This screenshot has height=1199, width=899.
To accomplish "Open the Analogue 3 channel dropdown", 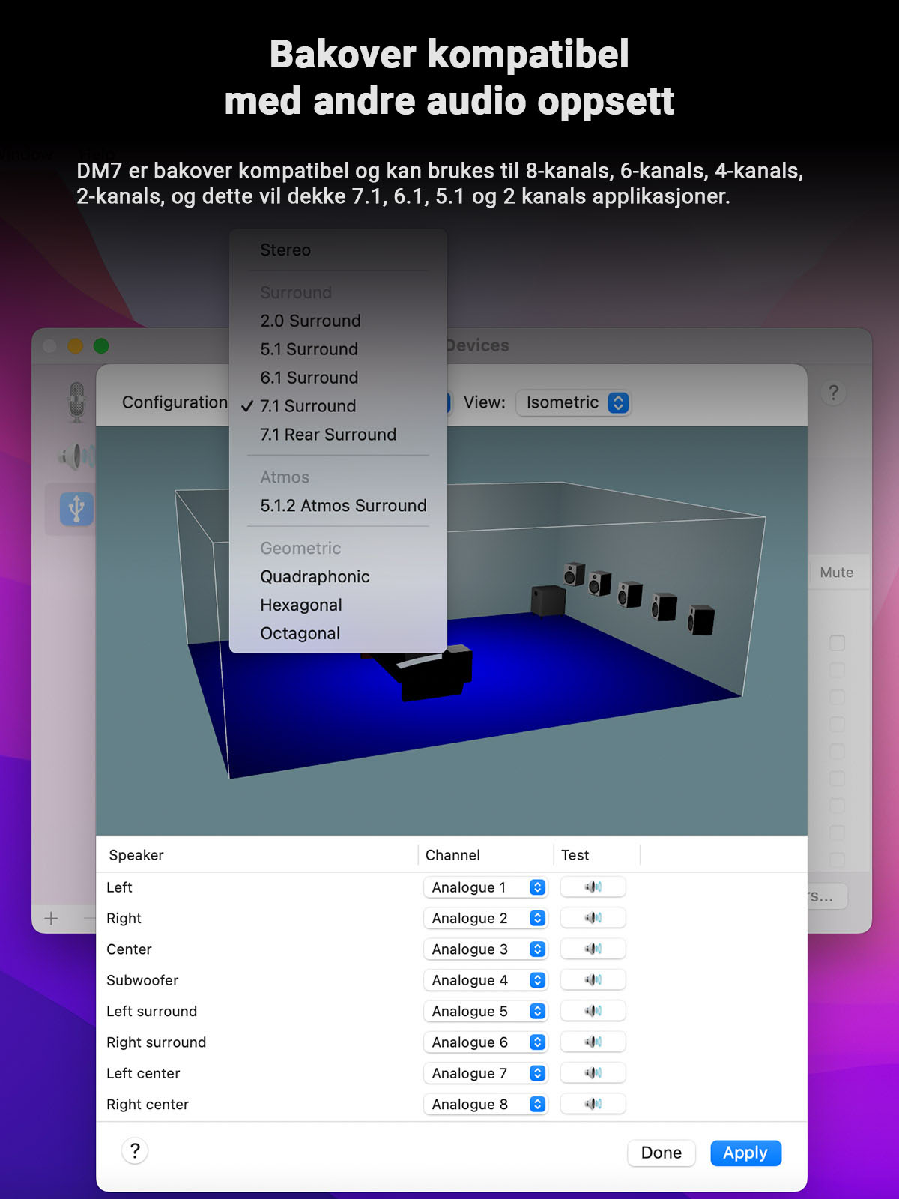I will (x=485, y=949).
